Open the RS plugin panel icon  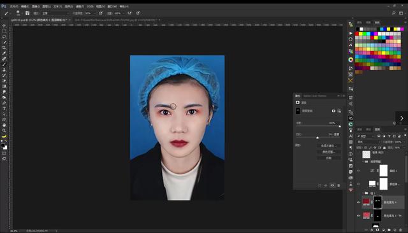(351, 118)
